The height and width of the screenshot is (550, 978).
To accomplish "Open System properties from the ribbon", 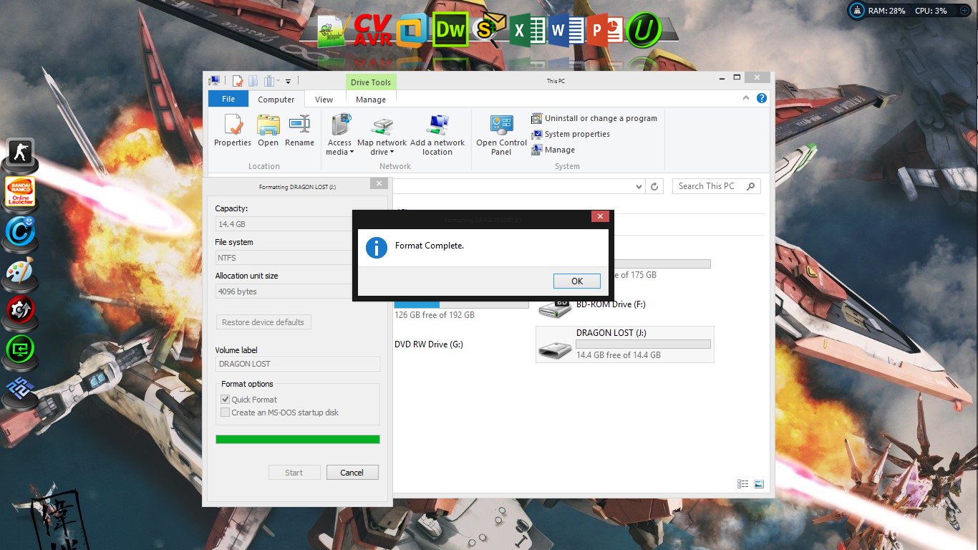I will tap(571, 134).
